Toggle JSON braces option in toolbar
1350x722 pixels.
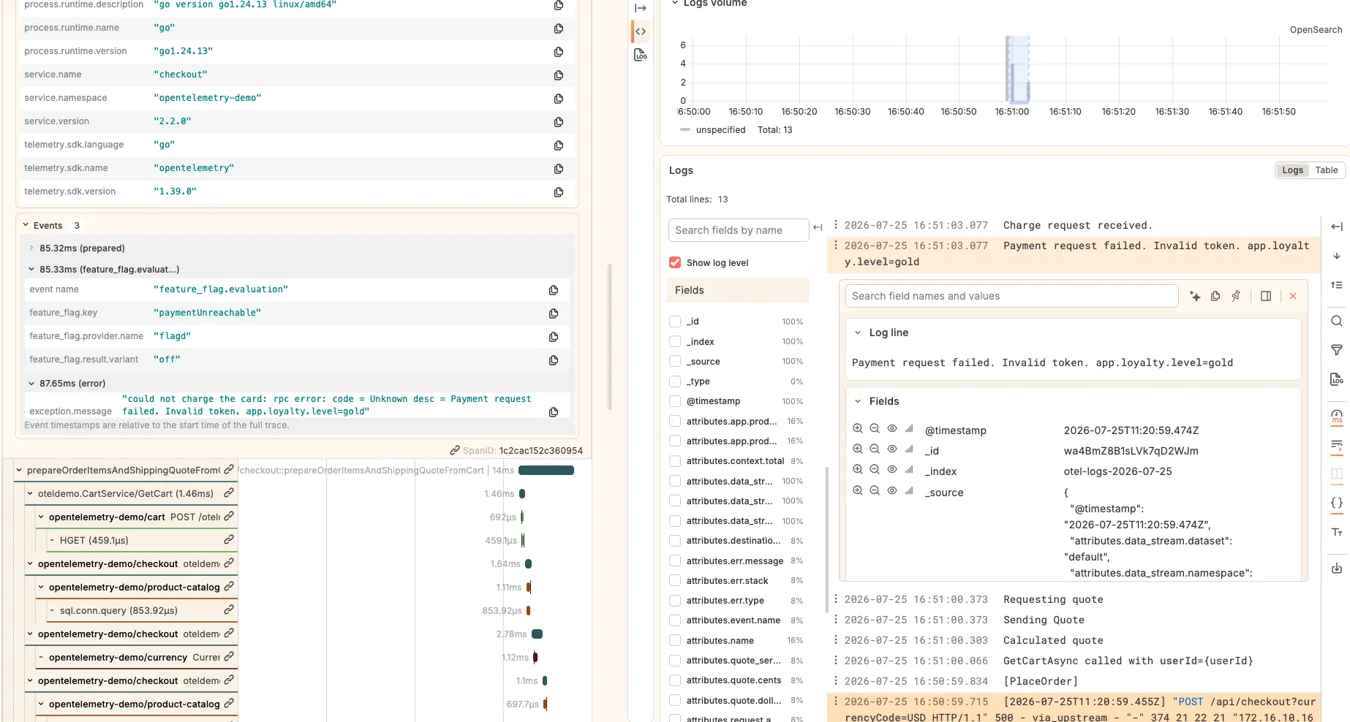[1337, 503]
